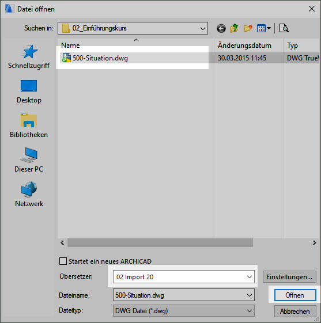Open Bibliotheken in the sidebar
The height and width of the screenshot is (323, 321).
pyautogui.click(x=29, y=126)
